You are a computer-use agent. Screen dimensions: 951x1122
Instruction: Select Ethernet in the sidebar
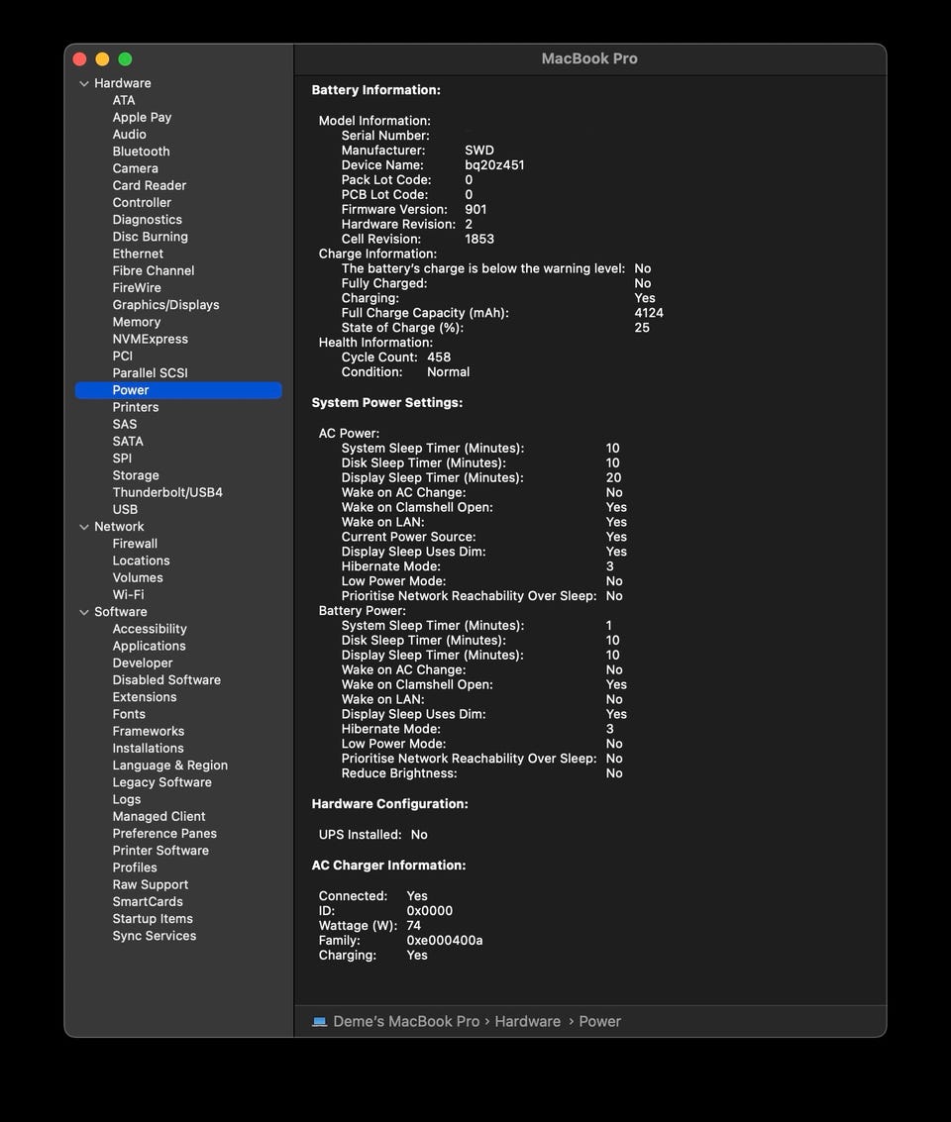pos(138,255)
